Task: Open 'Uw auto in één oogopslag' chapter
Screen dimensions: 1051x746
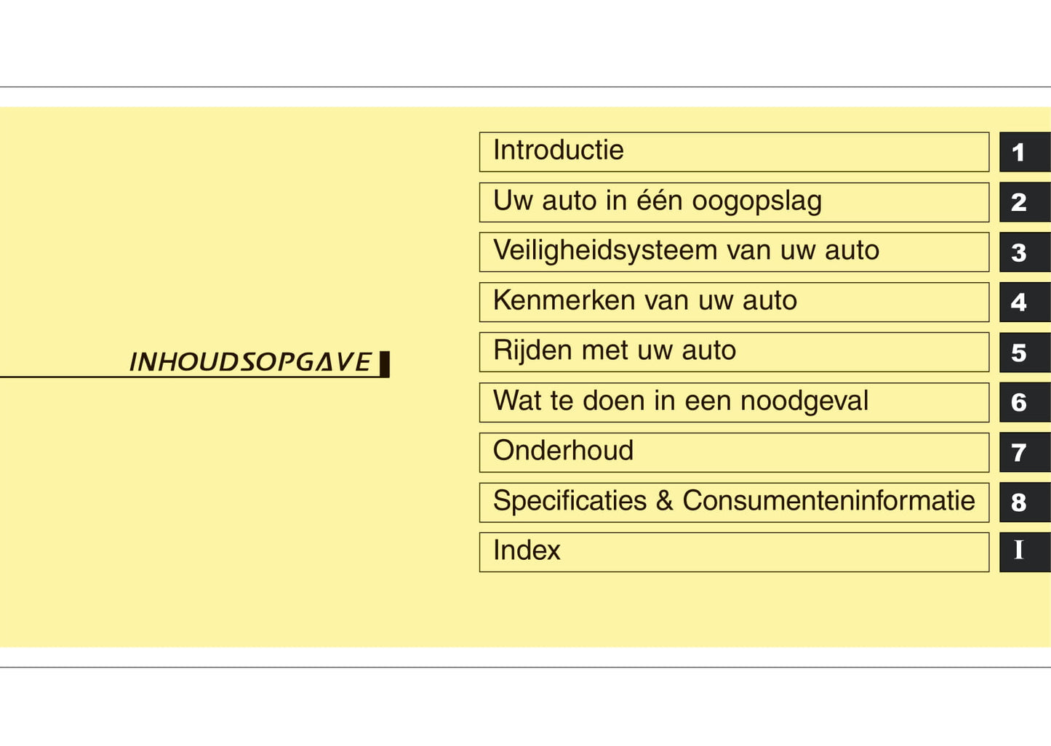Action: pyautogui.click(x=733, y=201)
